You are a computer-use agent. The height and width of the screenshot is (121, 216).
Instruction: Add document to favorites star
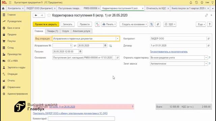[49, 15]
